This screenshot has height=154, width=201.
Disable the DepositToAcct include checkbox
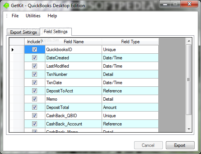coord(34,91)
